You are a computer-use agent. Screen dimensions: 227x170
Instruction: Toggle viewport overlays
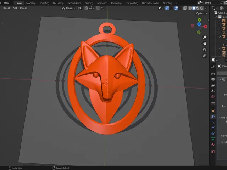176,8
